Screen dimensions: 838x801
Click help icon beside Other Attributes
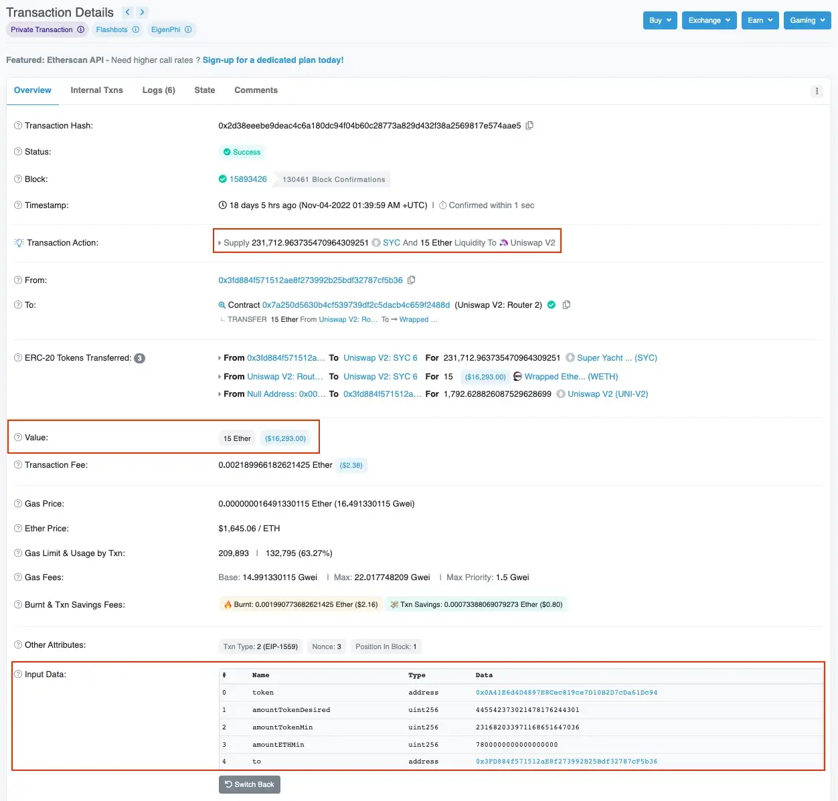coord(18,644)
